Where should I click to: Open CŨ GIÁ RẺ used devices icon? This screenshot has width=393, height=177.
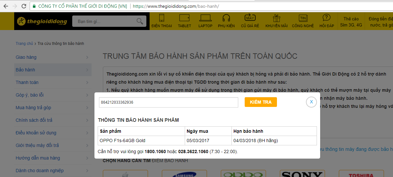coord(250,21)
